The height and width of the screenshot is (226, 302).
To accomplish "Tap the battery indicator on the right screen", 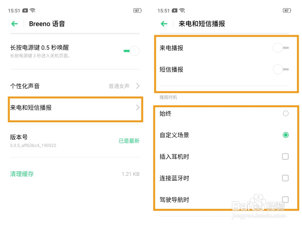I will [x=287, y=11].
